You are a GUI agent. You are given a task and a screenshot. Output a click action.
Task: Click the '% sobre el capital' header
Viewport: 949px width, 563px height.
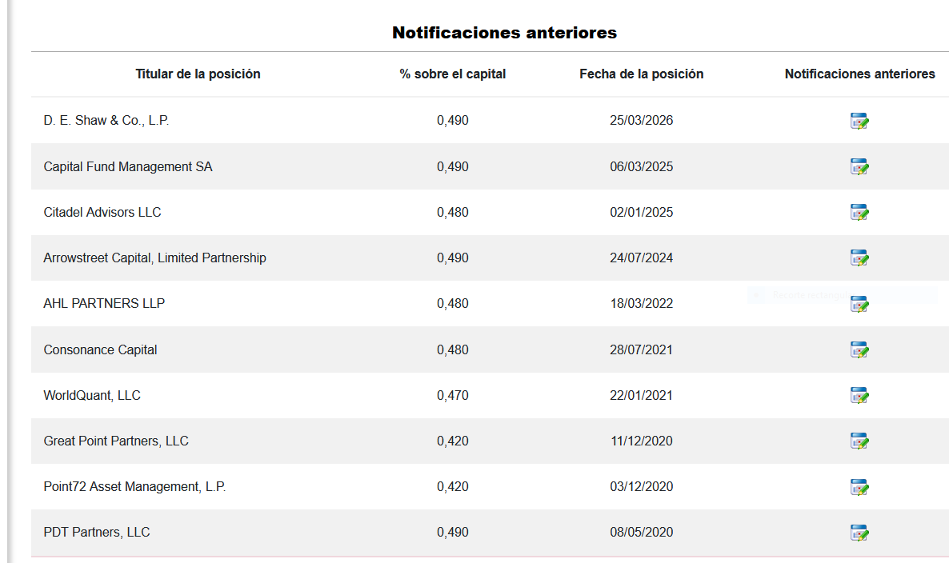point(453,74)
